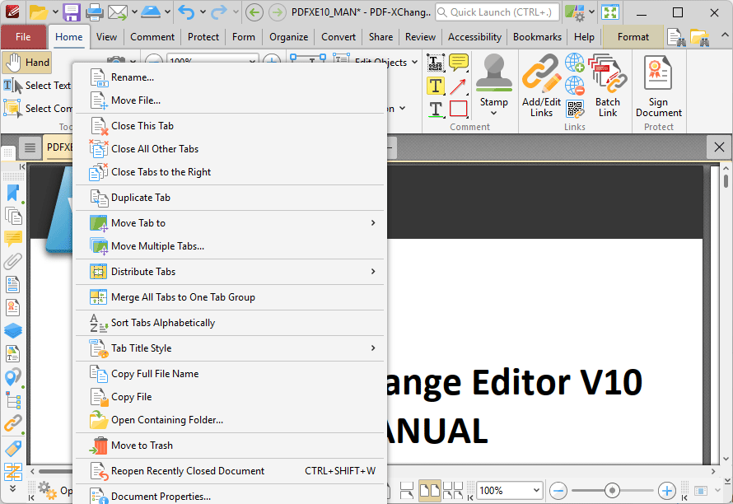733x504 pixels.
Task: Click the zoom in plus button in status bar
Action: click(666, 491)
